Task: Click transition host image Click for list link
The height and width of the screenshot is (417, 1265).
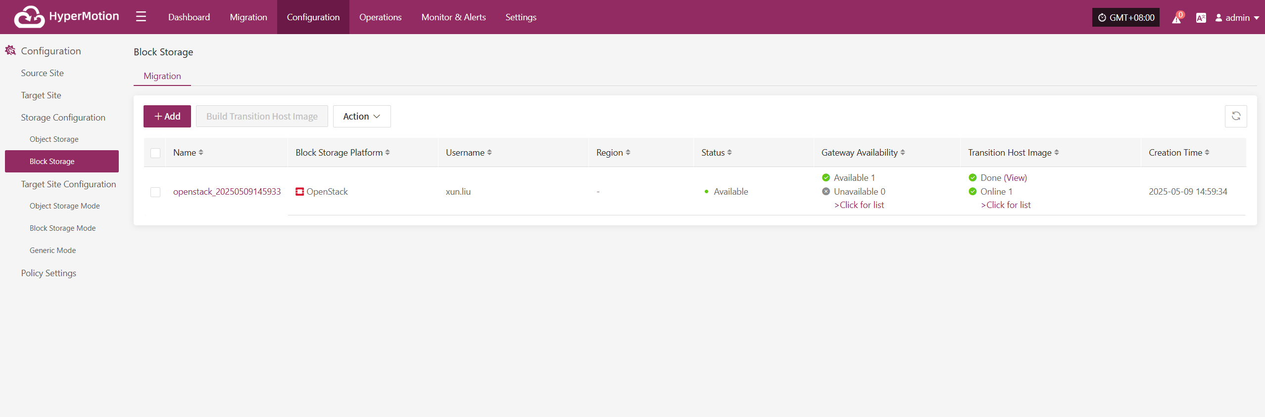Action: point(1006,205)
